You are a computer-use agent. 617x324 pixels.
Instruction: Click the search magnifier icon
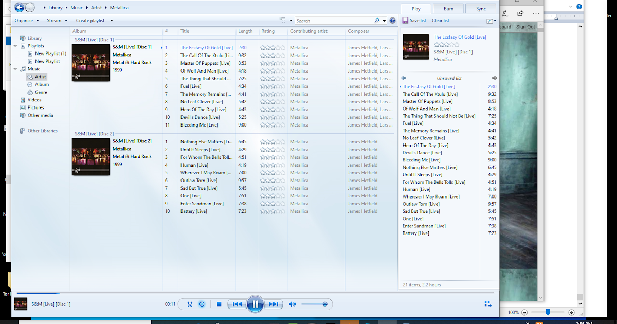click(x=377, y=21)
